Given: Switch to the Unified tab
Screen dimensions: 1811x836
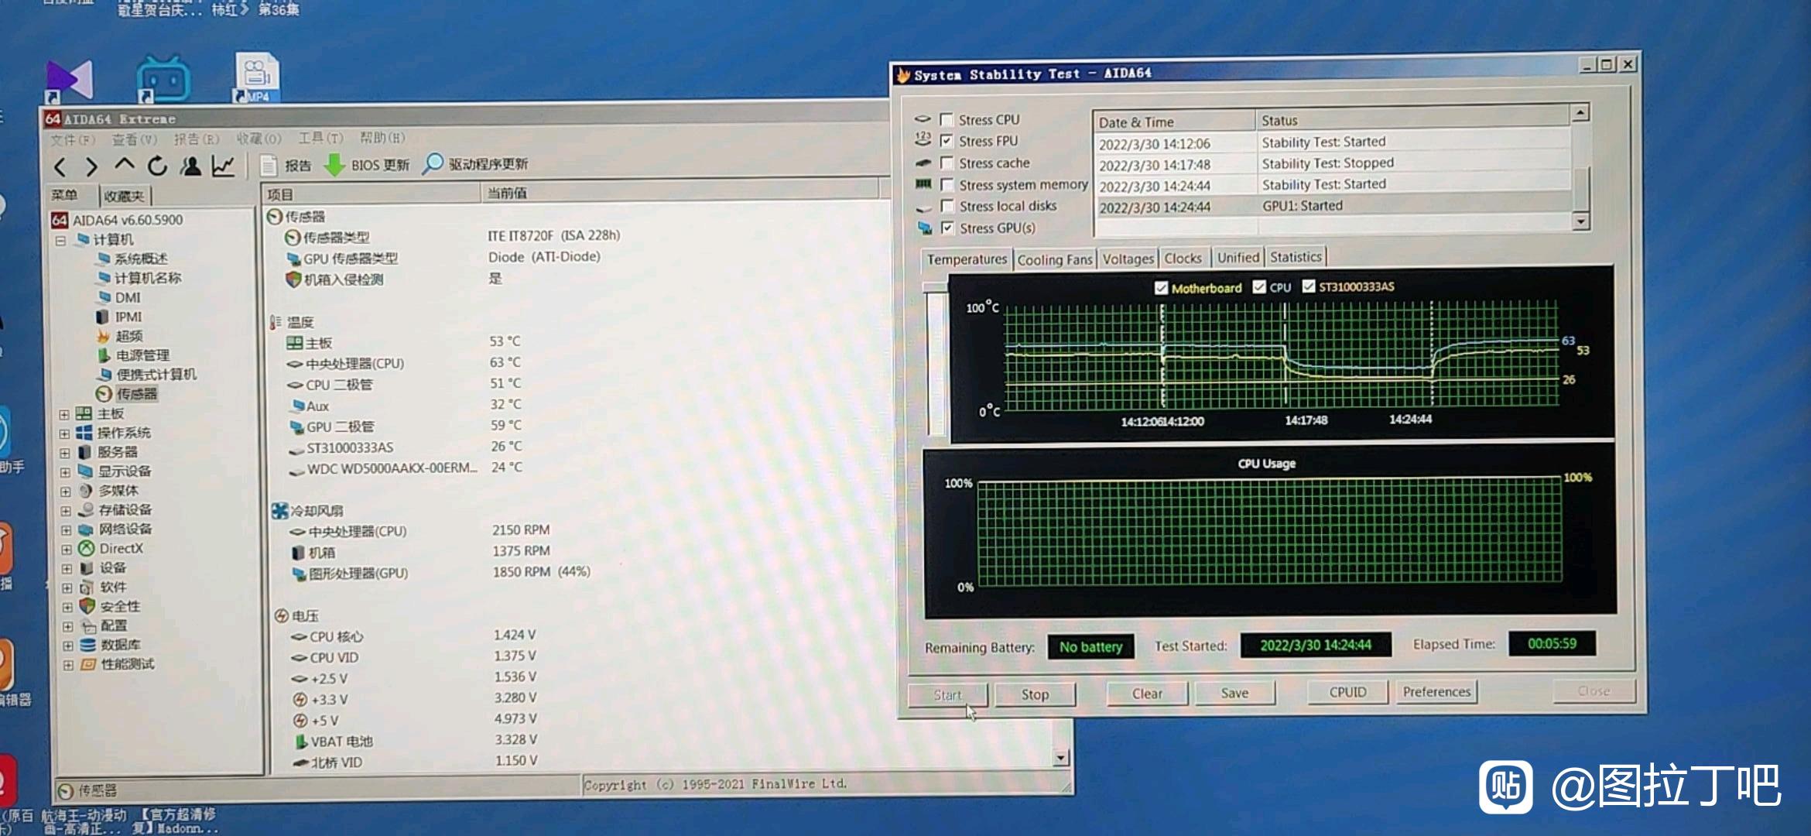Looking at the screenshot, I should click(1238, 258).
